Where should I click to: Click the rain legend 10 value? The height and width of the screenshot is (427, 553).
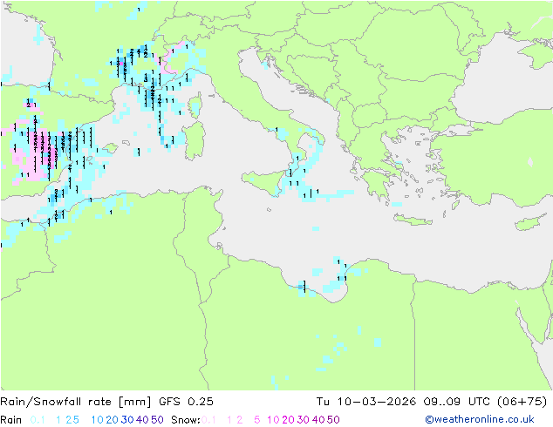98,420
